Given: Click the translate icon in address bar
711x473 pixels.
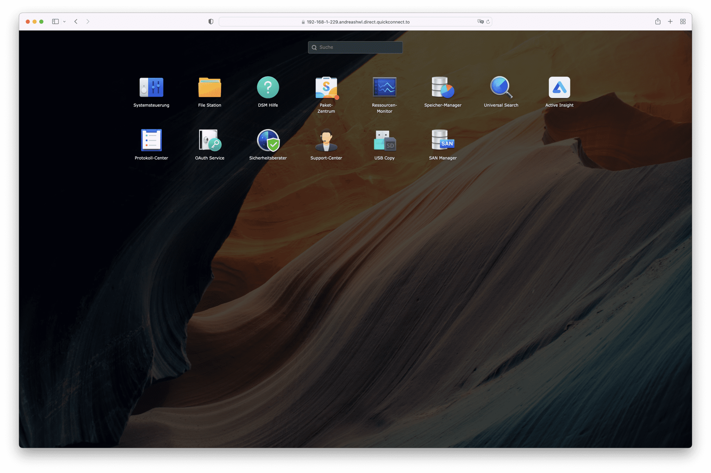Looking at the screenshot, I should pos(480,22).
